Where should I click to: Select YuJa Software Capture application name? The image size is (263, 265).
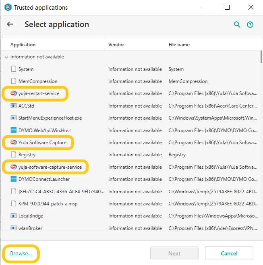42,143
